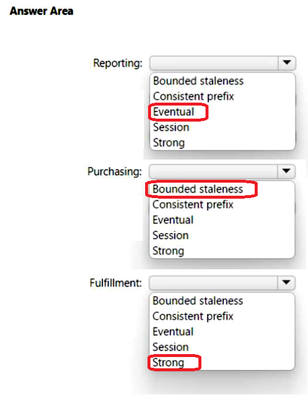308x395 pixels.
Task: Click the Fulfillment combo box field
Action: (222, 283)
